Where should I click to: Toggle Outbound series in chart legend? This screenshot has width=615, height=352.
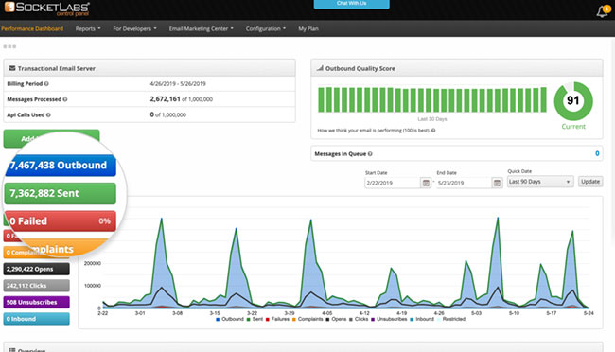[x=230, y=319]
